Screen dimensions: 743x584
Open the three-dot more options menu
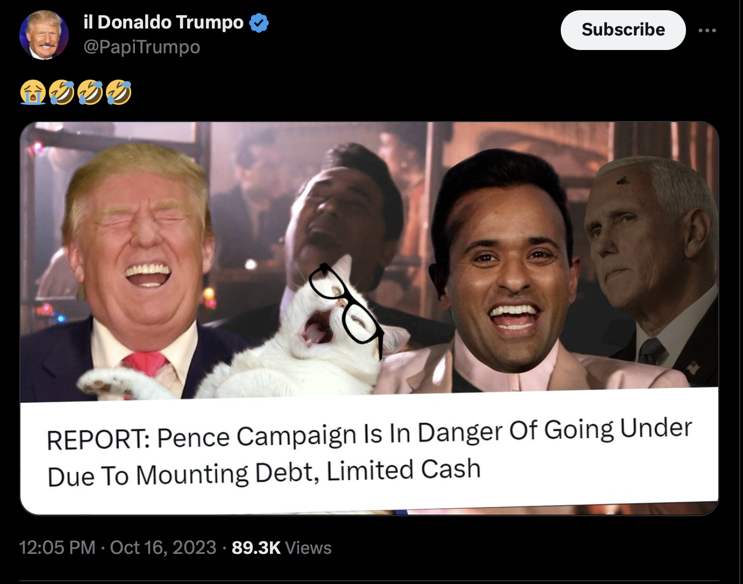(707, 30)
